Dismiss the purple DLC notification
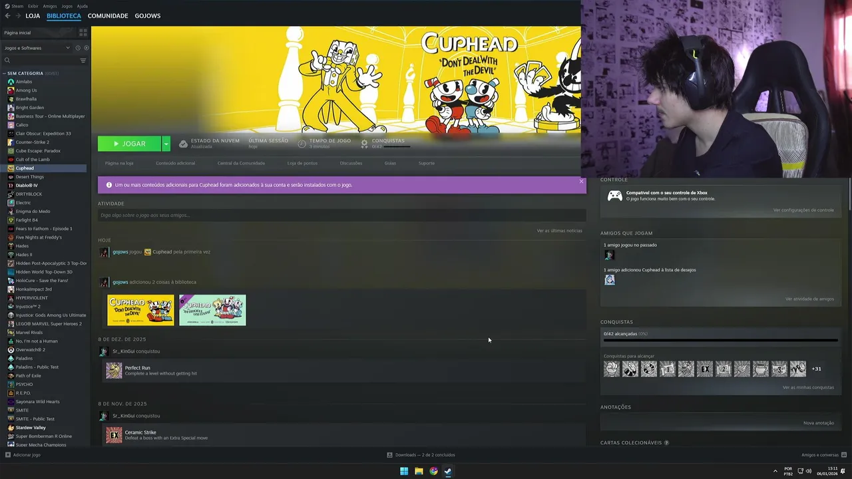Viewport: 852px width, 479px height. 581,181
